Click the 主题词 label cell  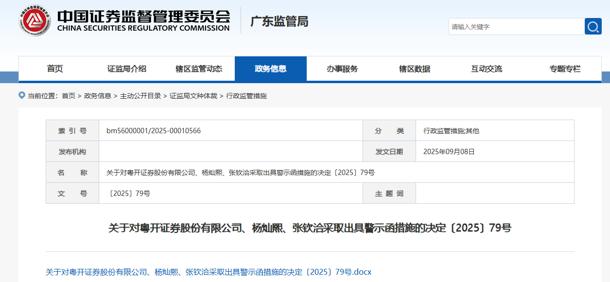[389, 194]
